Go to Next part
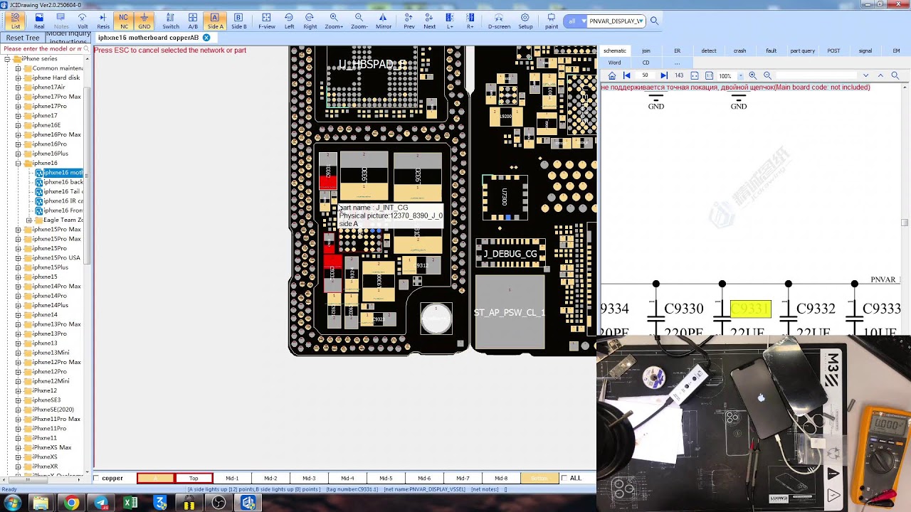 [x=429, y=21]
